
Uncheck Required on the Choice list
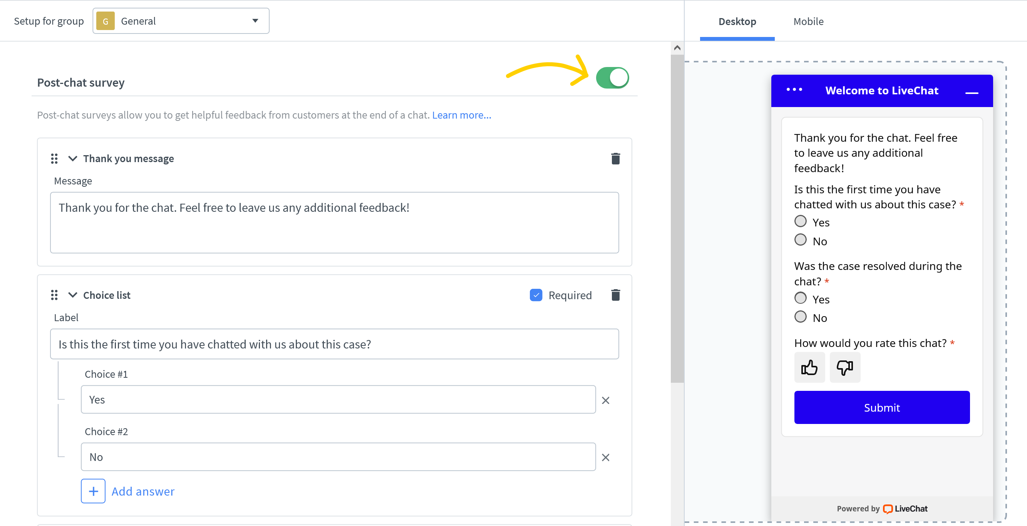(536, 295)
